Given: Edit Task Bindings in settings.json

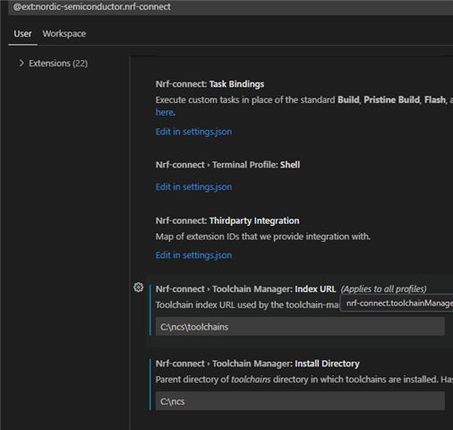Looking at the screenshot, I should point(193,132).
